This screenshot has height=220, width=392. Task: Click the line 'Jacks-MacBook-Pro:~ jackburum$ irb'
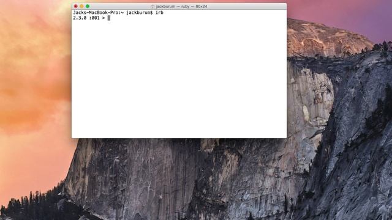118,12
